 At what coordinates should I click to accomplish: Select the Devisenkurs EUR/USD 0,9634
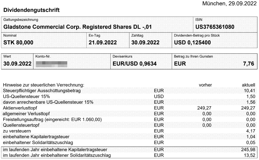[135, 64]
